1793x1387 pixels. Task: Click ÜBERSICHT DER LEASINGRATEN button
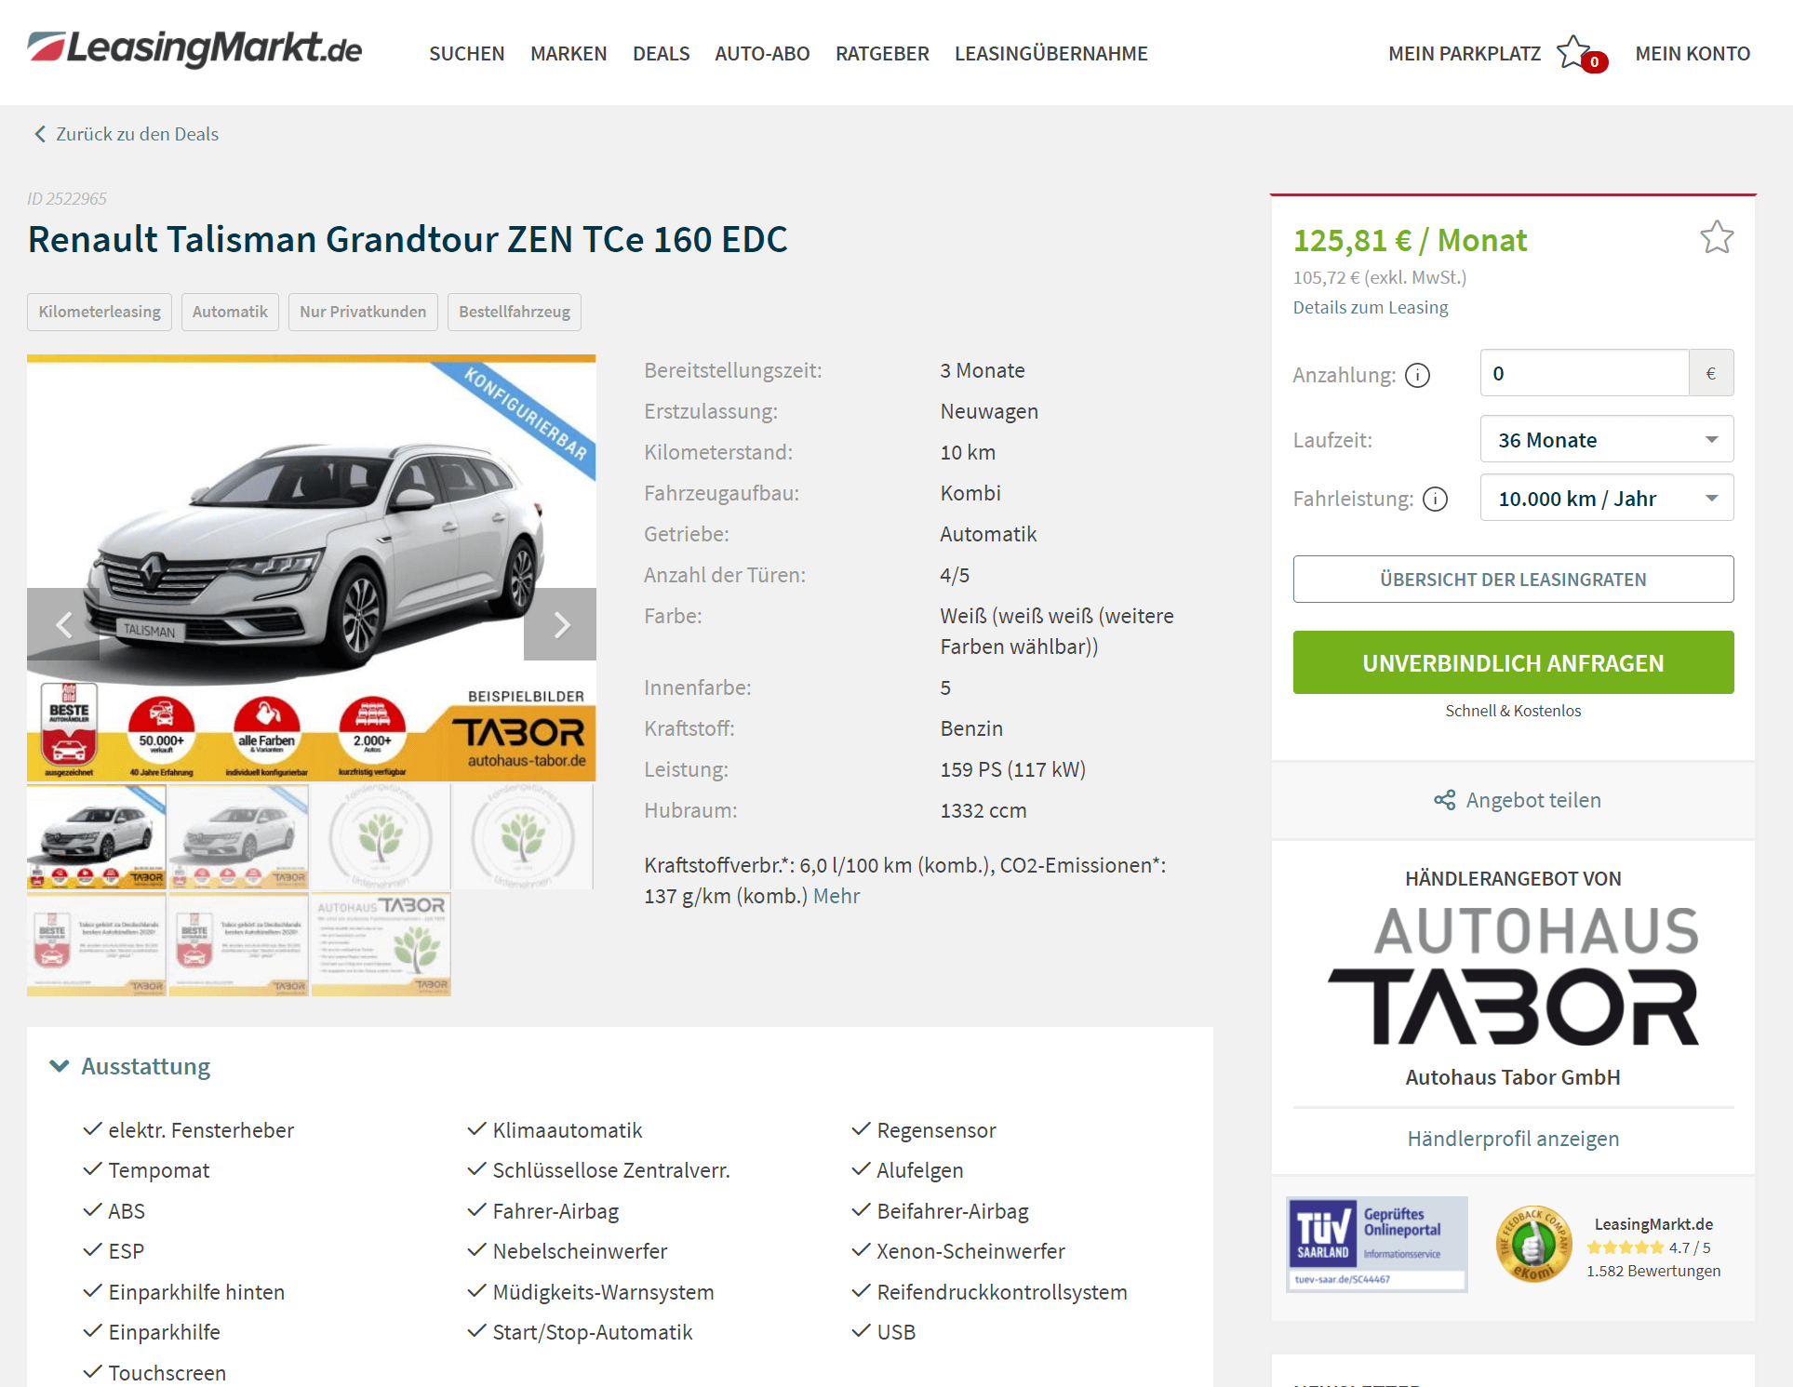coord(1513,579)
